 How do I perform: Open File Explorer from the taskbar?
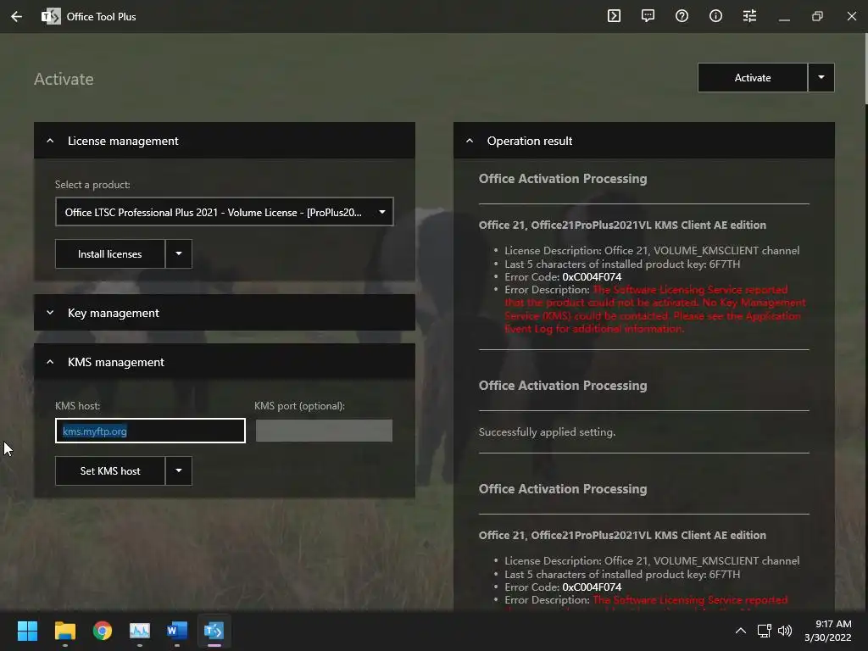pos(64,631)
